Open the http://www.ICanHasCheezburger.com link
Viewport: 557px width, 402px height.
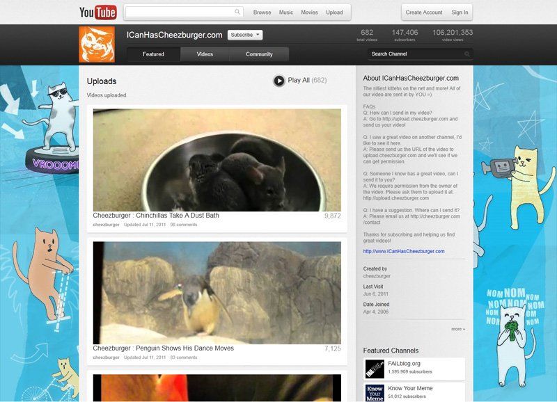point(404,251)
